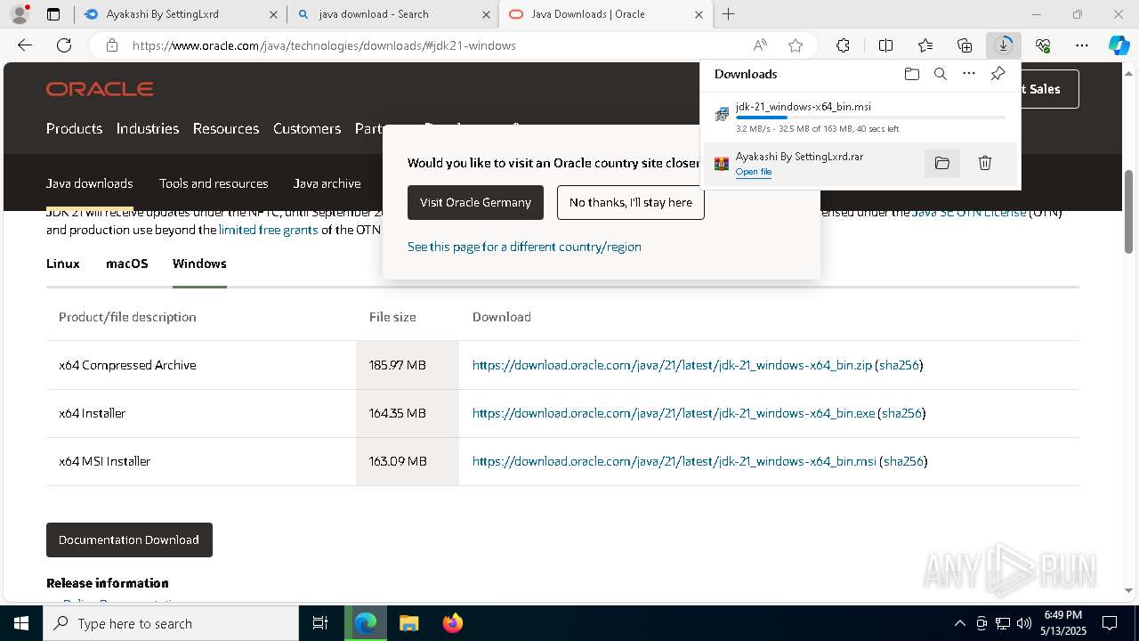Screen dimensions: 1139x641
Task: Open file link for Ayakashi rar
Action: coord(754,172)
